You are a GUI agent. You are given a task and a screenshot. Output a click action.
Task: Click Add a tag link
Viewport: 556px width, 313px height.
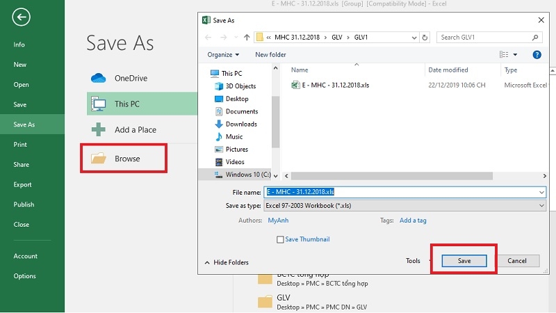pos(413,220)
